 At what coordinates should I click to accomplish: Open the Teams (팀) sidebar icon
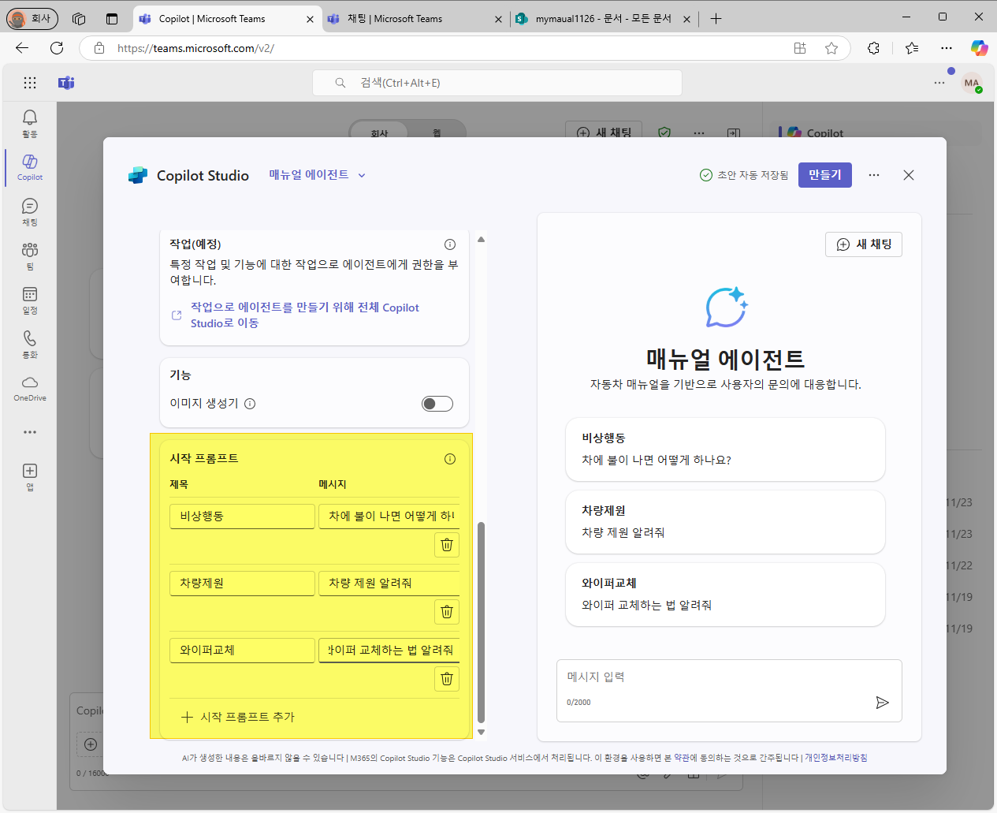tap(30, 255)
